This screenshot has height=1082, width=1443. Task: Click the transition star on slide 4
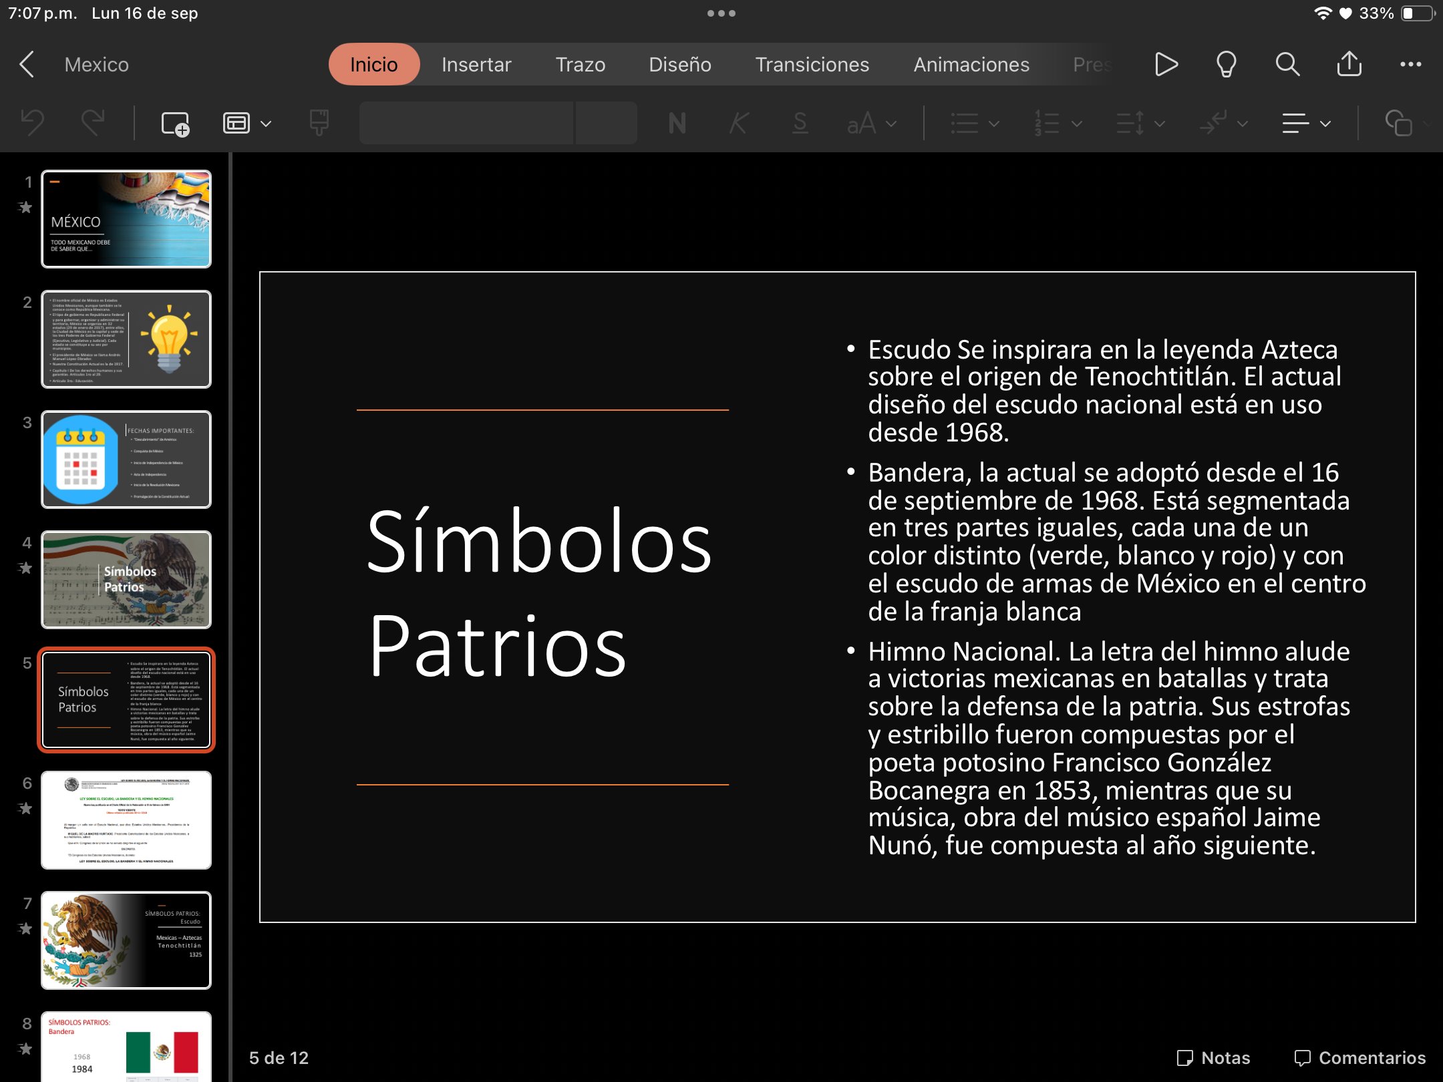point(25,568)
